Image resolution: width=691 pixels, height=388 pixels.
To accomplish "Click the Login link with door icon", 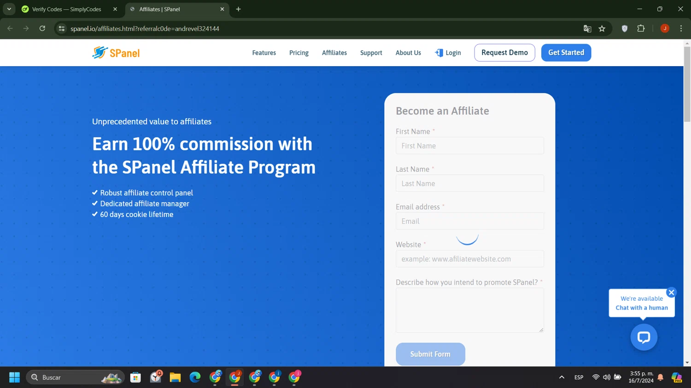I will [x=448, y=53].
